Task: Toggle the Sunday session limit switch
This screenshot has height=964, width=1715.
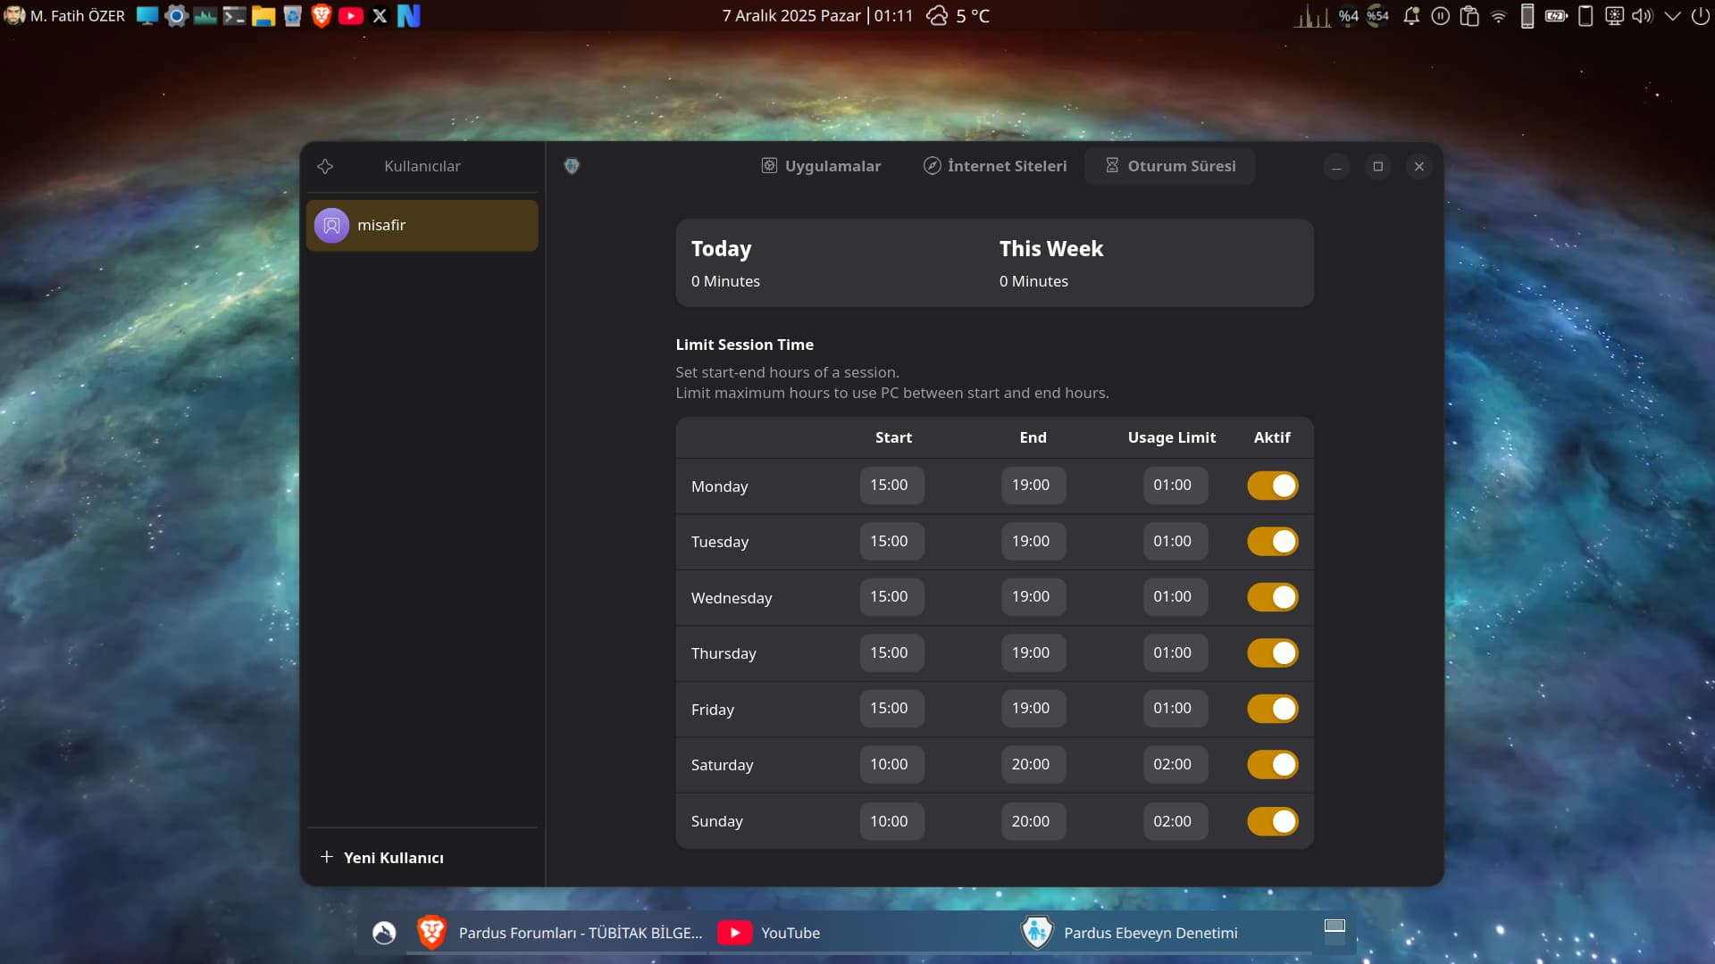Action: pos(1272,821)
